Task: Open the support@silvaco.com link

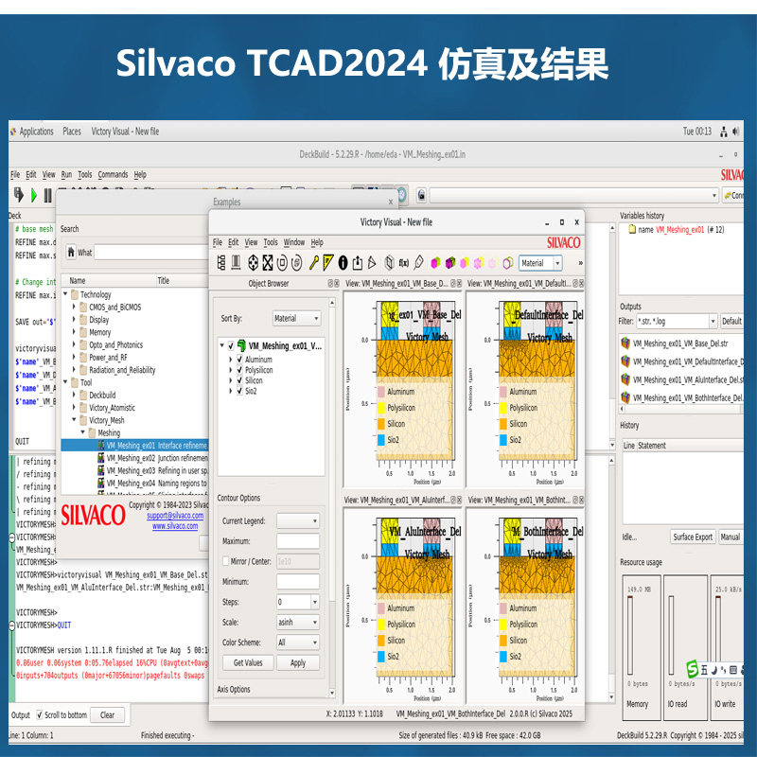Action: pos(175,516)
